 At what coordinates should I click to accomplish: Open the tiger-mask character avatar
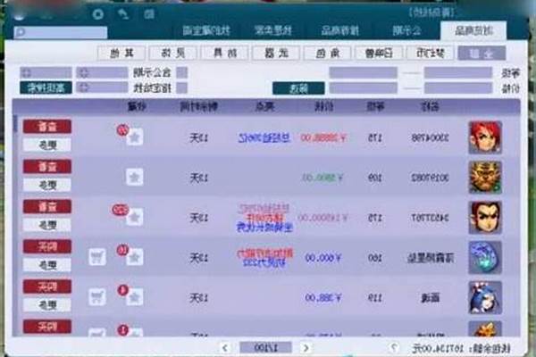pyautogui.click(x=485, y=178)
